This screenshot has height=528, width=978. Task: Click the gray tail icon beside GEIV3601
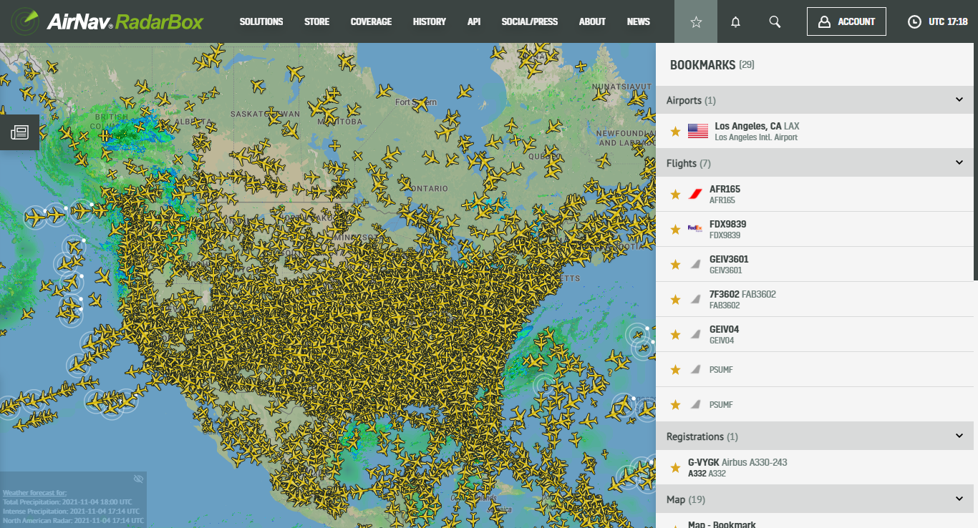click(694, 264)
